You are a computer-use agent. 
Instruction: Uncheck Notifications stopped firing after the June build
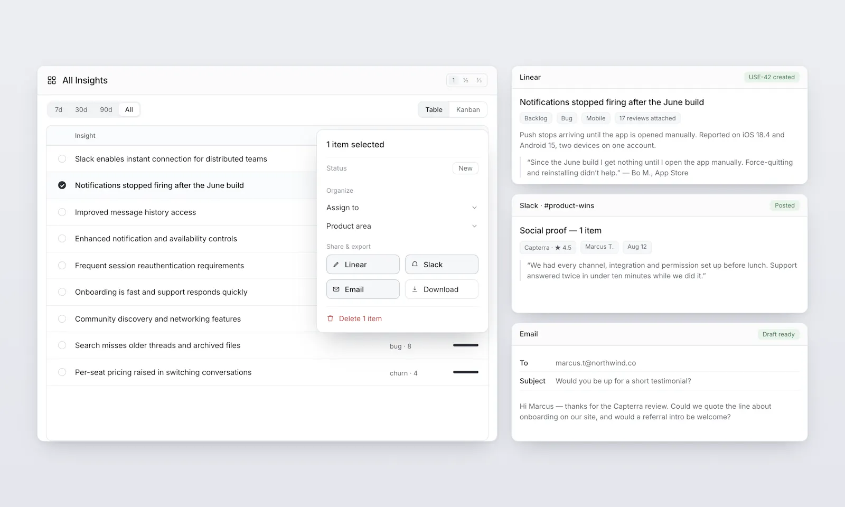coord(62,185)
